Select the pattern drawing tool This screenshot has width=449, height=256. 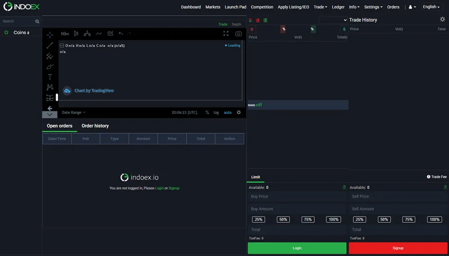click(50, 87)
